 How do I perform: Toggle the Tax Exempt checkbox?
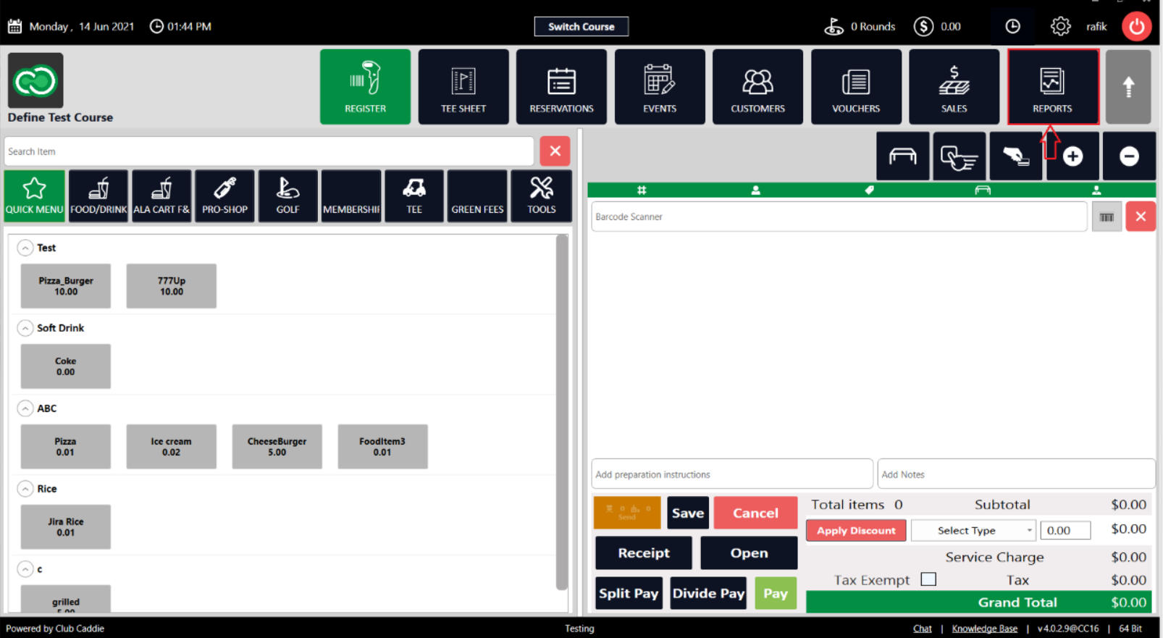928,579
